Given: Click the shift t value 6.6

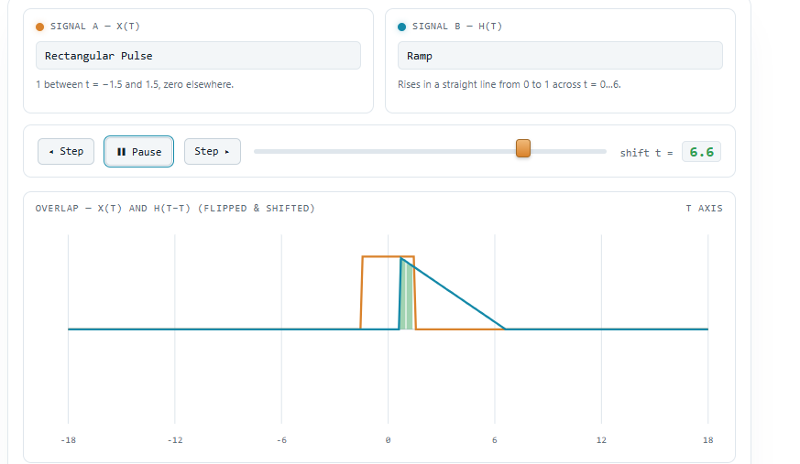Looking at the screenshot, I should [701, 152].
